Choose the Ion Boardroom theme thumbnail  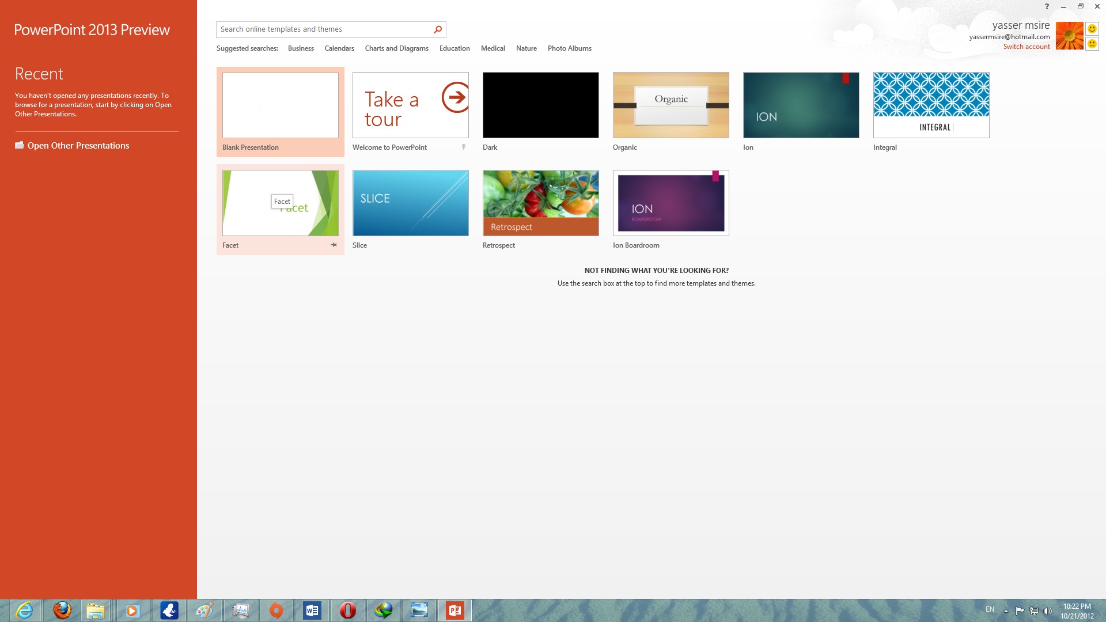click(x=671, y=203)
